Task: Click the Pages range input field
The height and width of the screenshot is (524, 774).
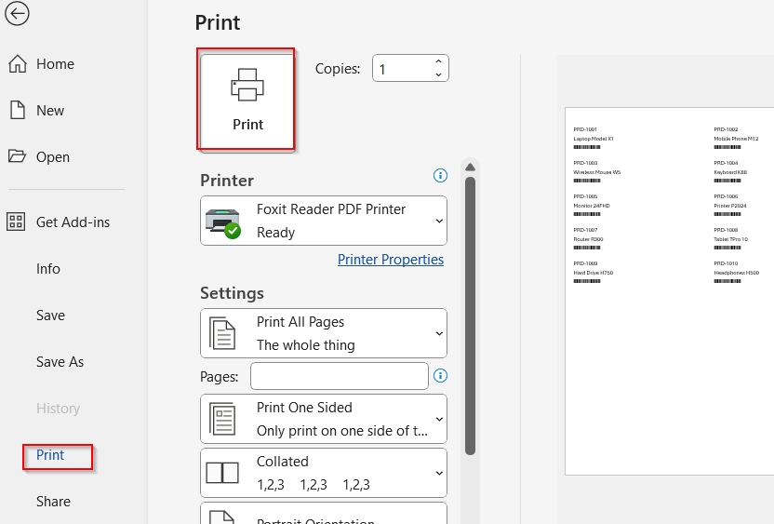Action: [x=340, y=376]
